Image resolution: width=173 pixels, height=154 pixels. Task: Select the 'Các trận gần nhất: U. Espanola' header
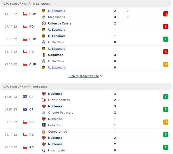click(x=27, y=4)
